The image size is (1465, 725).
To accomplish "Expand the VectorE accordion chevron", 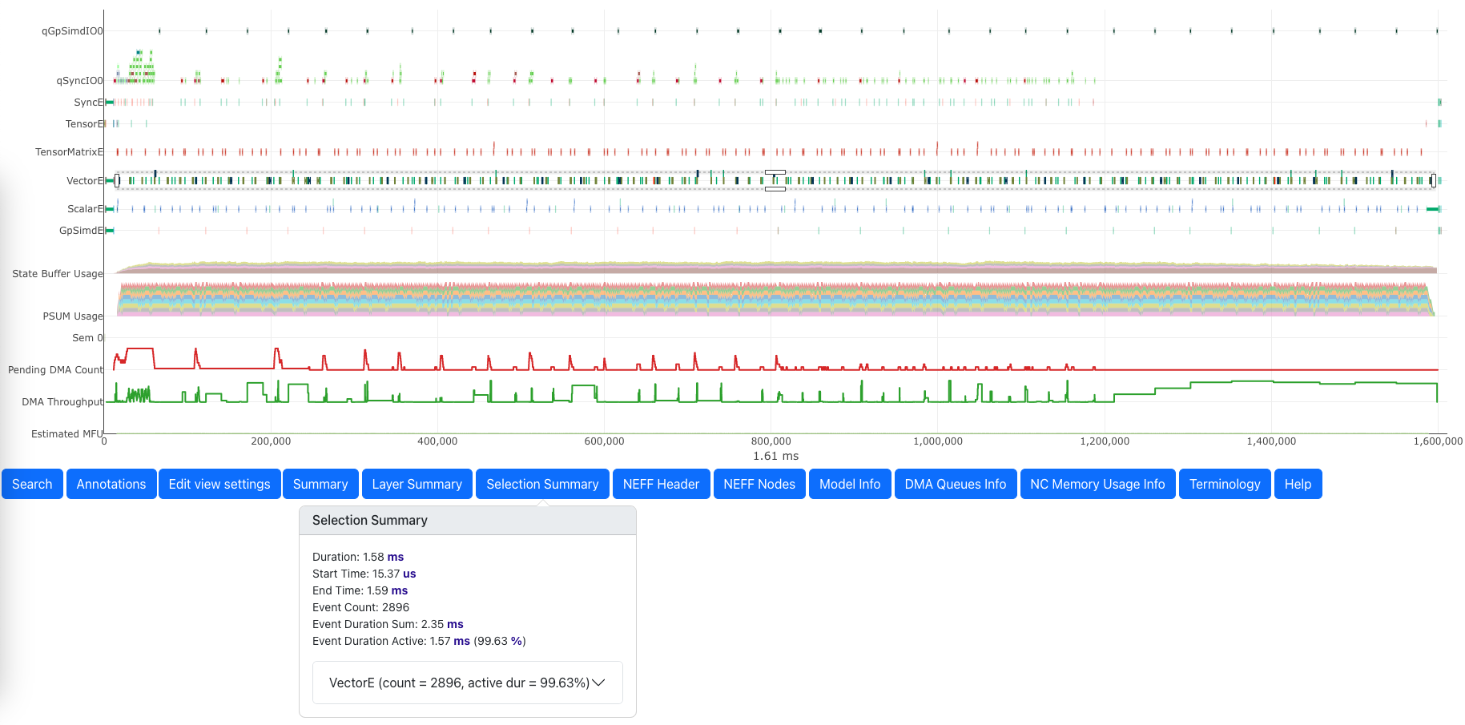I will pyautogui.click(x=598, y=683).
